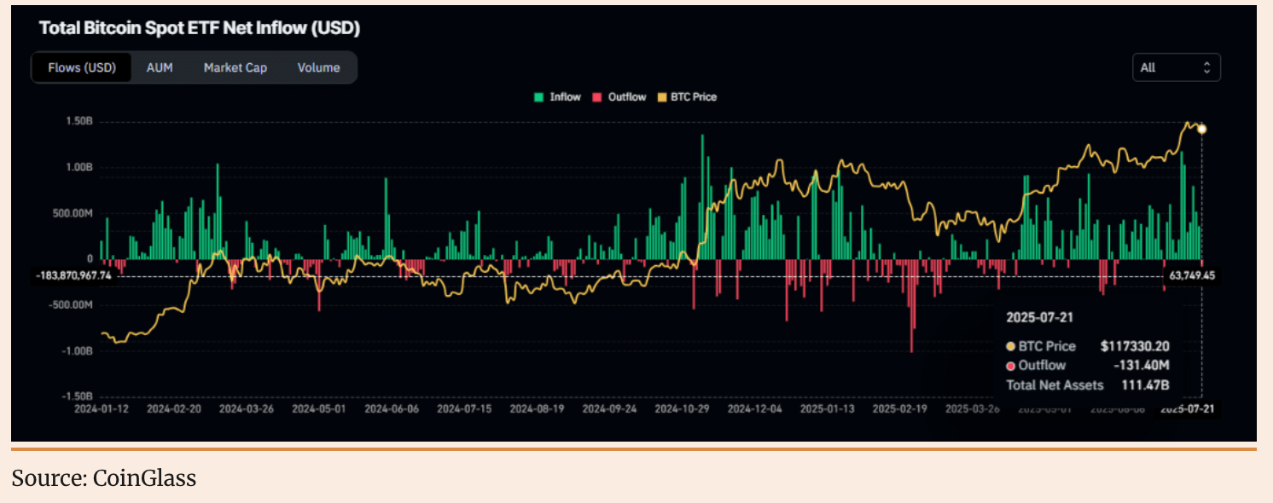Open the All time range dropdown

point(1175,67)
